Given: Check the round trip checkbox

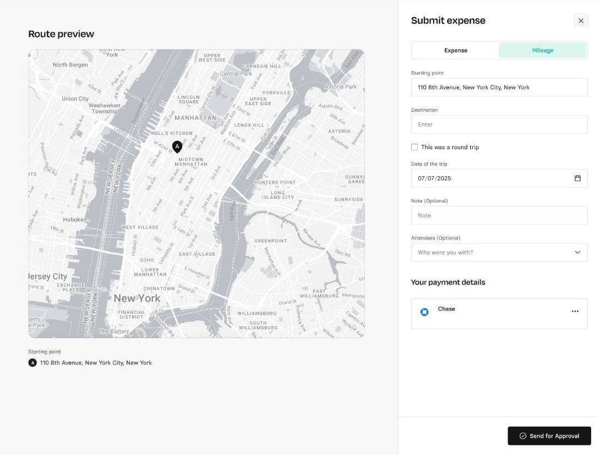Looking at the screenshot, I should point(414,147).
